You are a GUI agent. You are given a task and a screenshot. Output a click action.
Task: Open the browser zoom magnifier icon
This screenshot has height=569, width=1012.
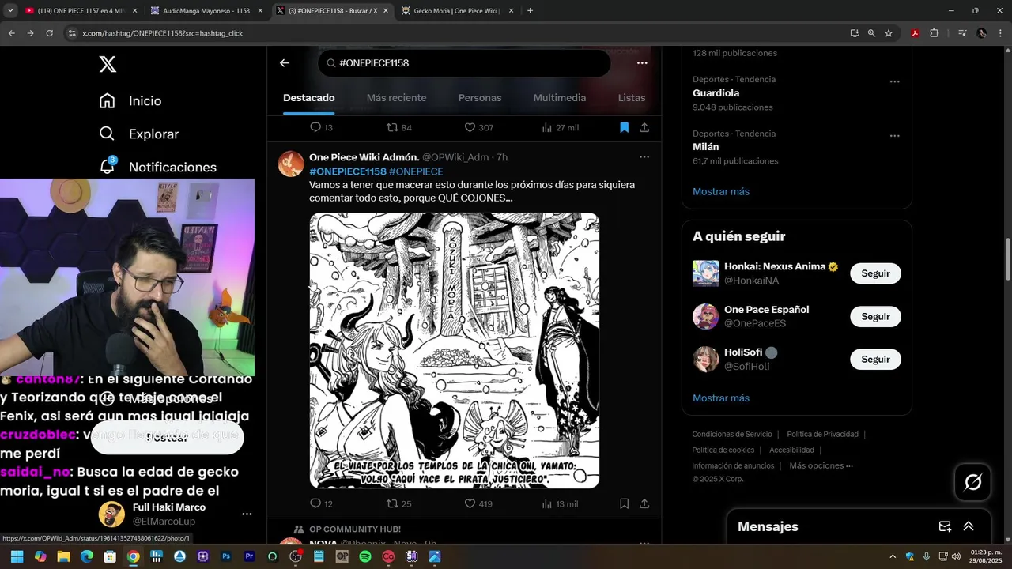[x=871, y=33]
